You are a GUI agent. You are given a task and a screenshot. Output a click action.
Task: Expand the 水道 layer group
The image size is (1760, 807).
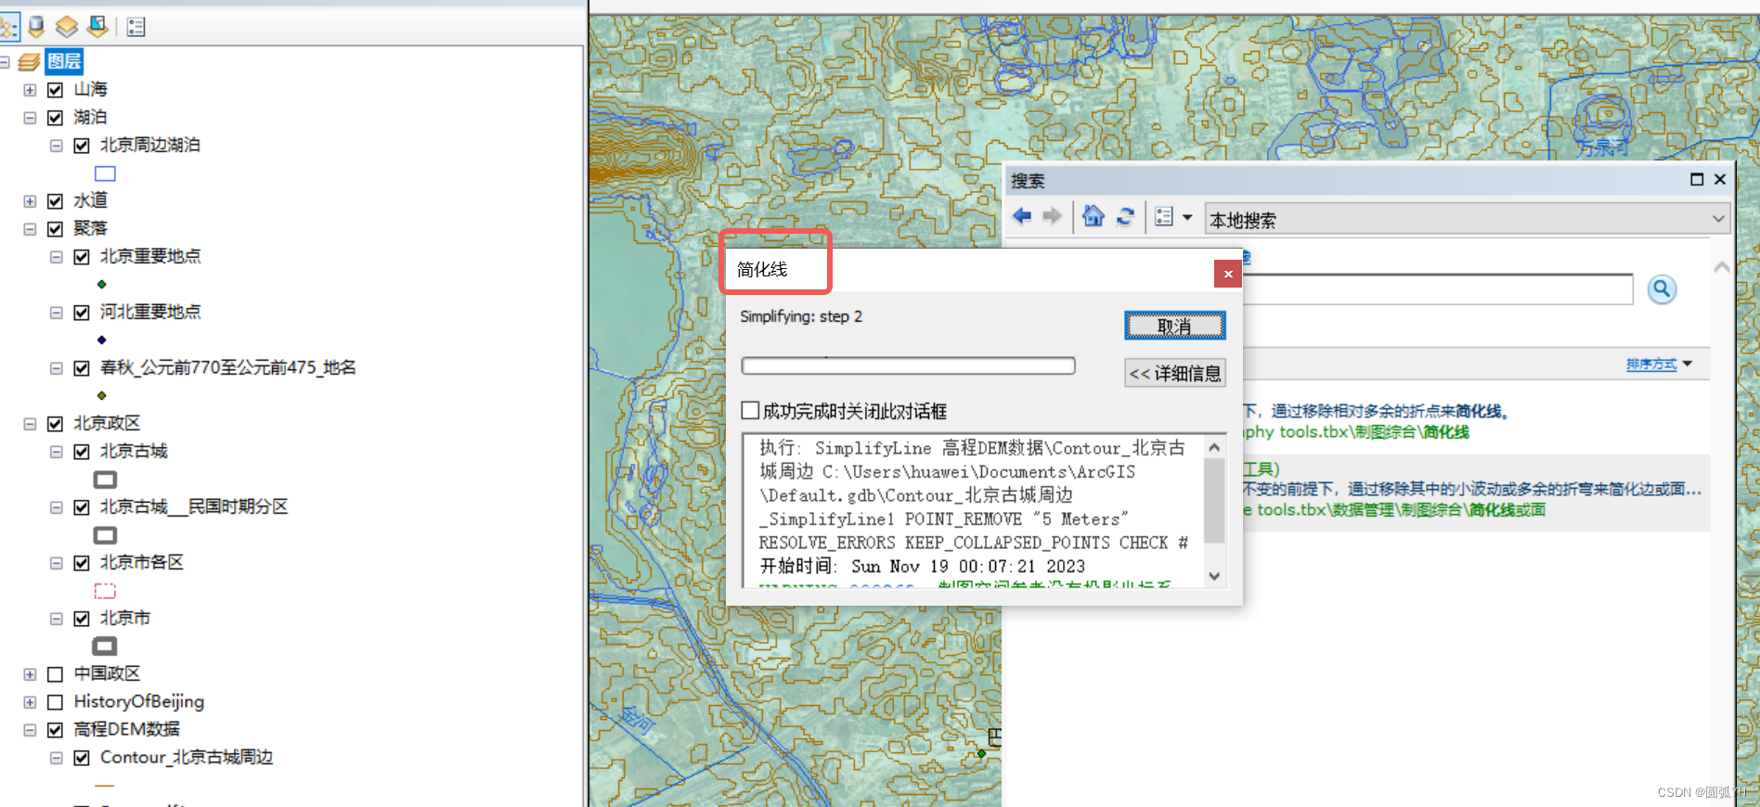click(x=30, y=201)
